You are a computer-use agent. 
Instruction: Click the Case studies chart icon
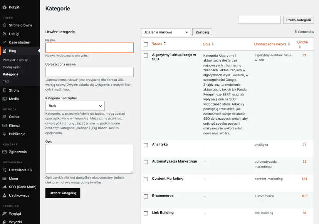(5, 42)
